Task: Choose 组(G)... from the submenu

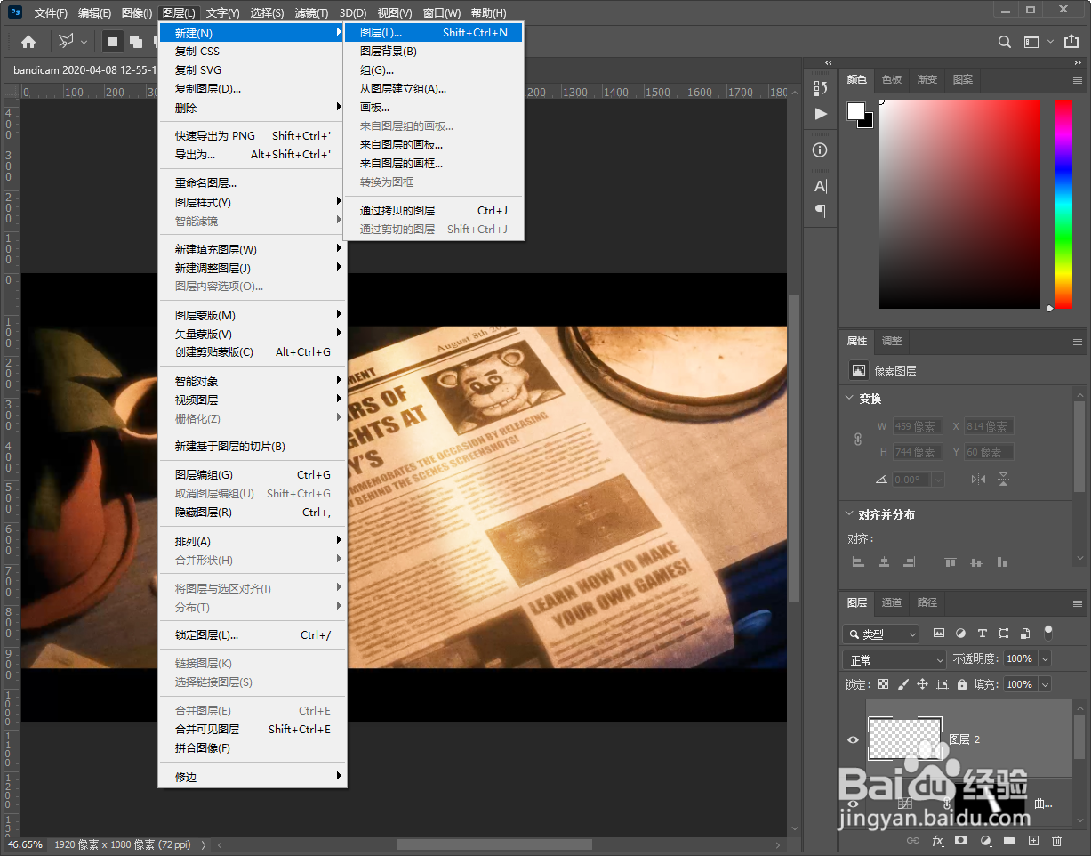Action: (434, 70)
